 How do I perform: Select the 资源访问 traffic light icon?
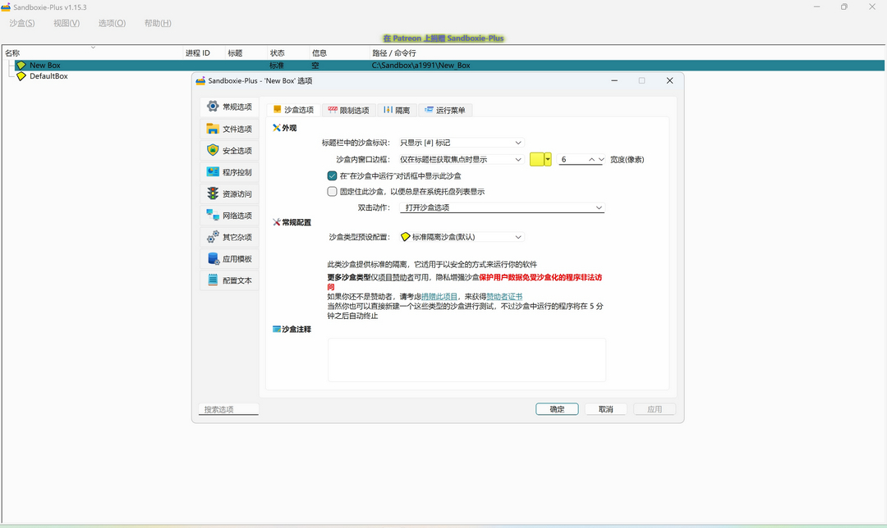coord(213,193)
